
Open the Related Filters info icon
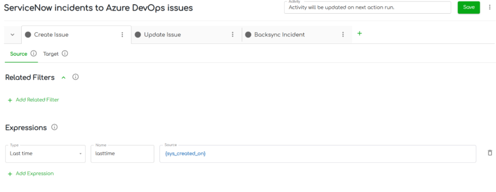tap(75, 77)
